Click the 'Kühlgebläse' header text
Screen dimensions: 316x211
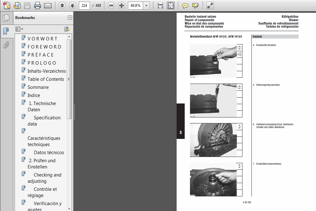point(290,16)
